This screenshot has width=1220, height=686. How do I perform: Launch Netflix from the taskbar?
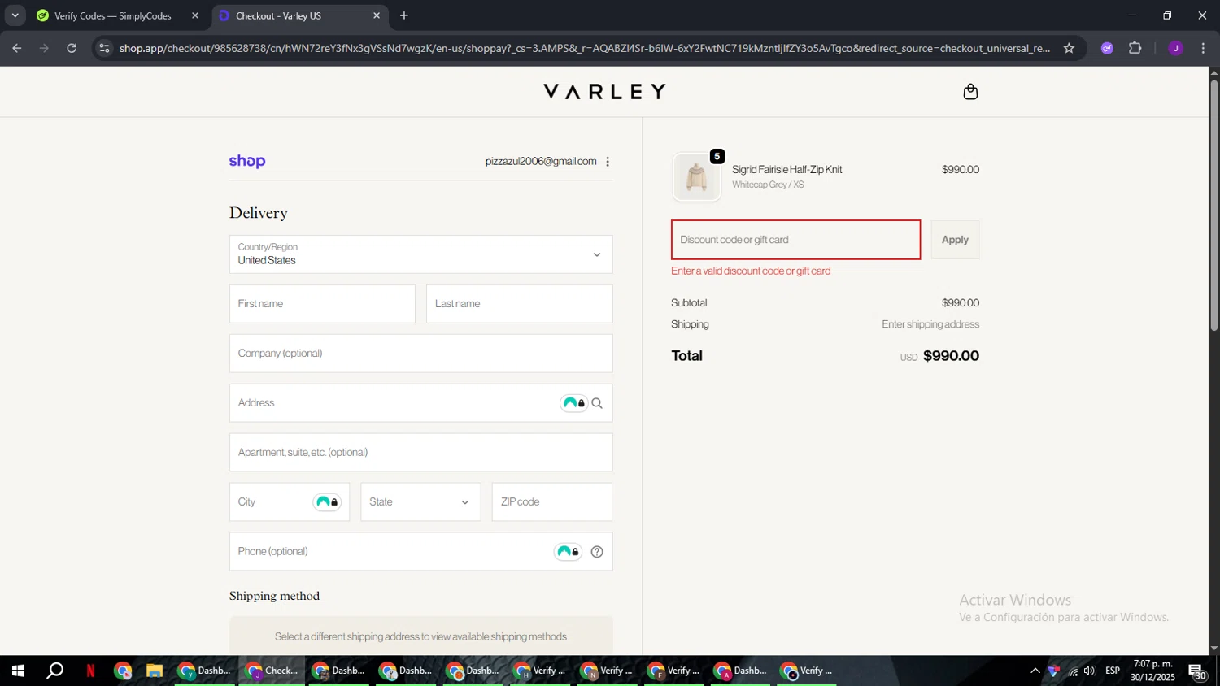point(90,671)
